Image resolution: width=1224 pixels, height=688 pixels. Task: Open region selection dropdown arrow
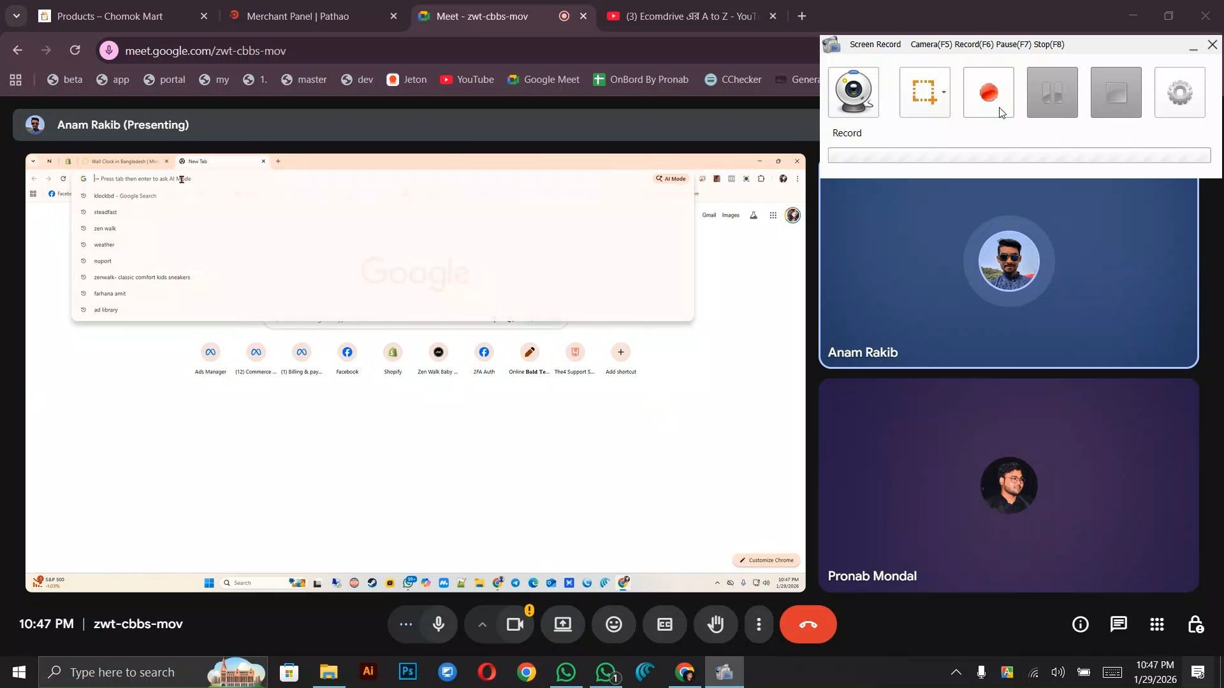coord(943,92)
